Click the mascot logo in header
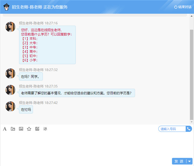This screenshot has height=166, width=194. pyautogui.click(x=6, y=7)
